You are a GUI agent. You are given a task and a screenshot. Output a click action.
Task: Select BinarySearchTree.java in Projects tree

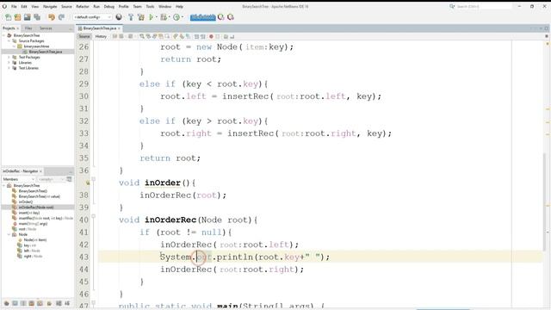46,52
